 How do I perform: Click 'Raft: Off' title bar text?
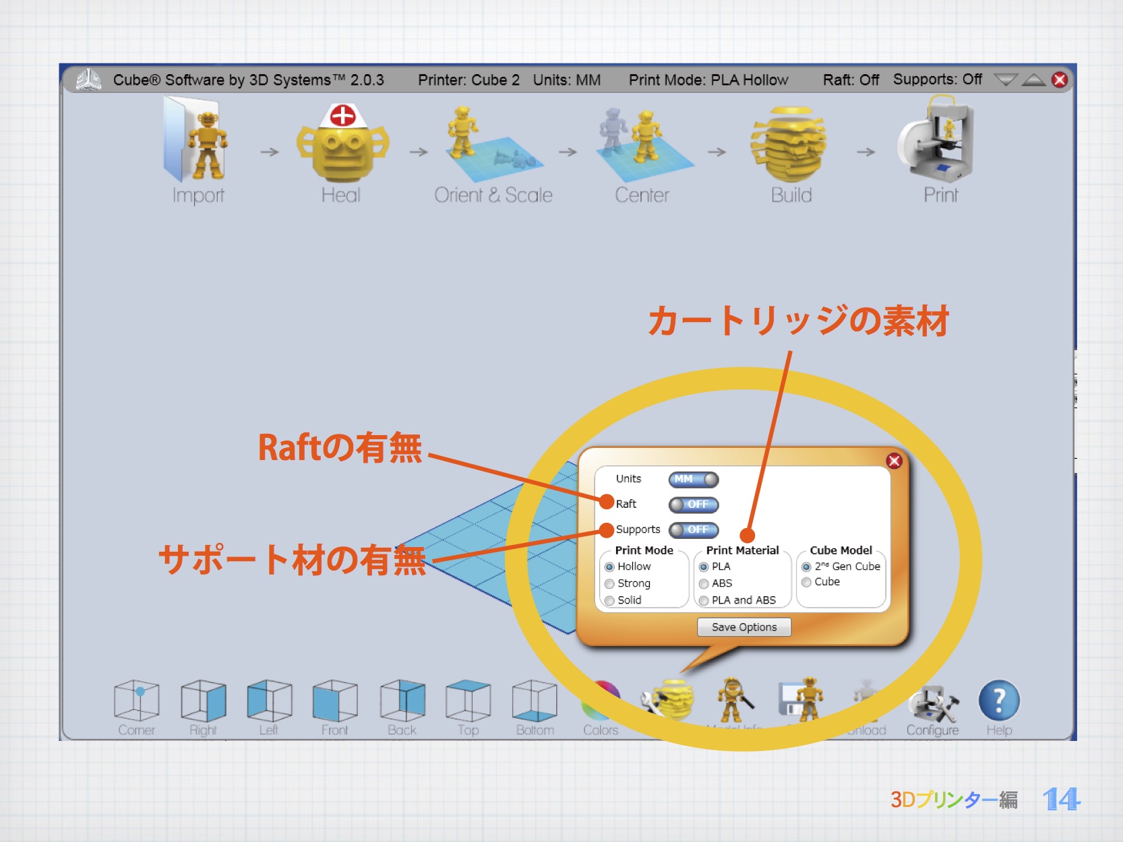[851, 80]
